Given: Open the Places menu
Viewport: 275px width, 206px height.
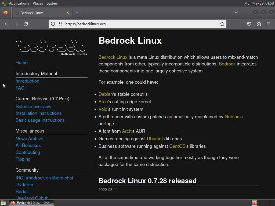Looking at the screenshot, I should pyautogui.click(x=38, y=3).
